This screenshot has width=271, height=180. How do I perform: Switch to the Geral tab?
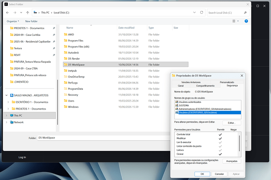[181, 86]
